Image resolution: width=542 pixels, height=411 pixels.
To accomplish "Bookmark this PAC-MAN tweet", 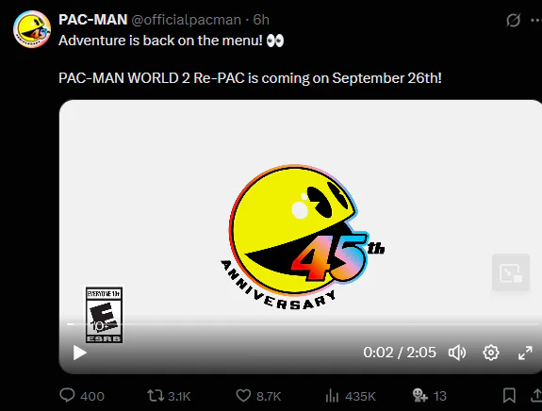I will coord(509,395).
